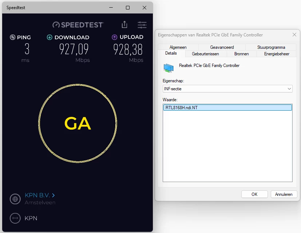Open Speedtest settings sliders icon

coord(142,25)
